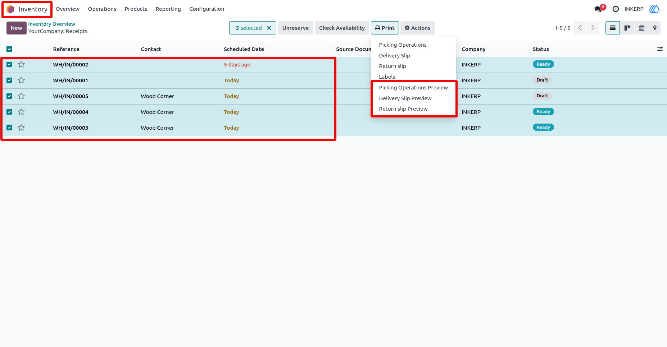Screen dimensions: 667x347
Task: Open the Inventory app home icon
Action: (x=10, y=9)
